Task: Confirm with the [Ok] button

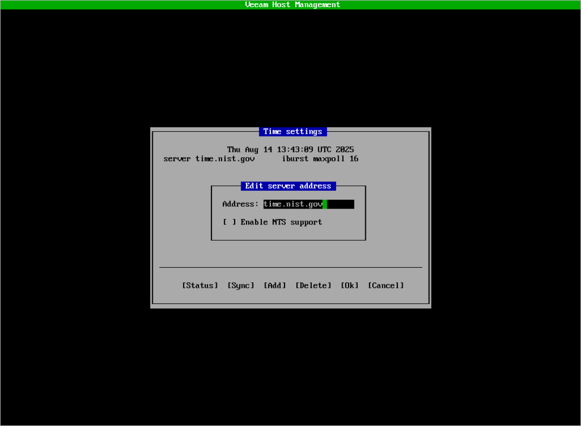Action: click(x=350, y=286)
